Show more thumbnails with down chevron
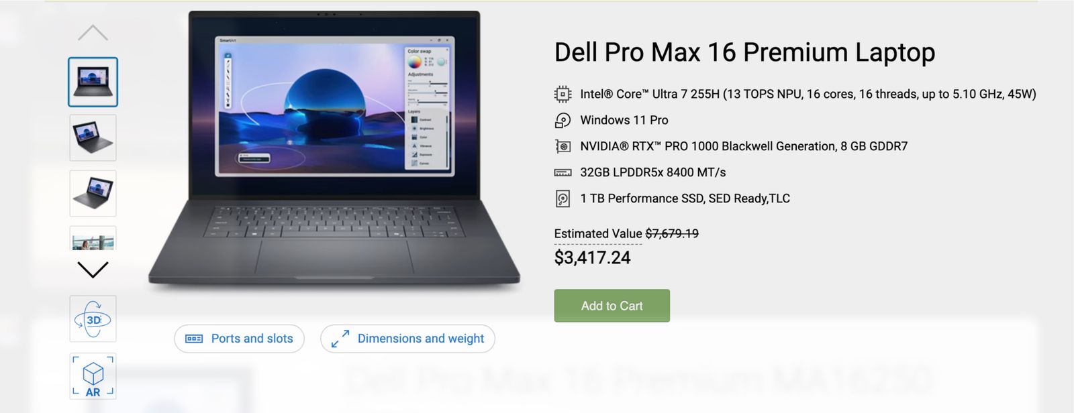1074x413 pixels. point(93,270)
